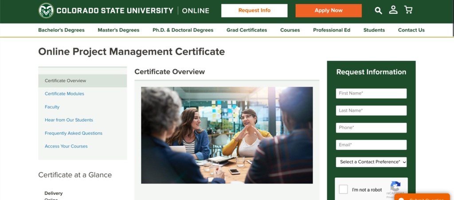454x200 pixels.
Task: Check the I'm not a robot box
Action: tap(343, 190)
